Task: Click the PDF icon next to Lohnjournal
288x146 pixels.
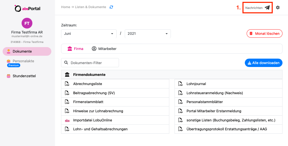Action: [180, 84]
